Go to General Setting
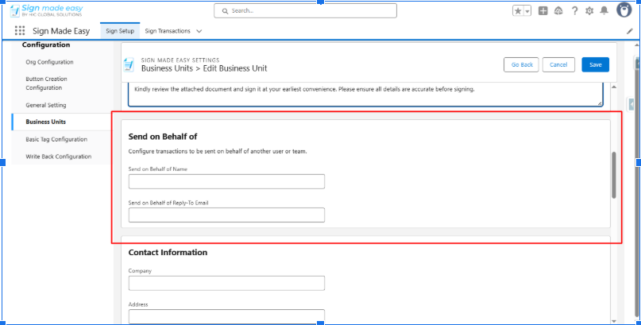The image size is (641, 325). coord(46,105)
